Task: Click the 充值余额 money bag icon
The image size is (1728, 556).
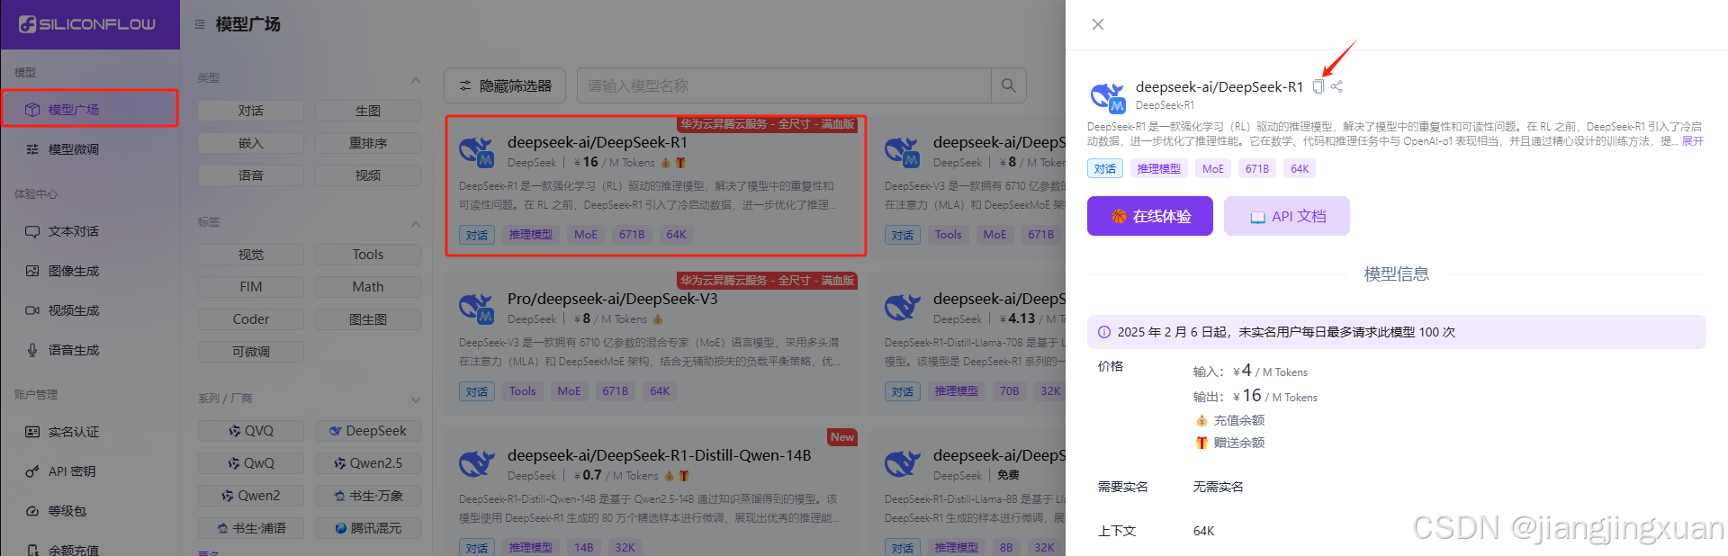Action: [1201, 420]
